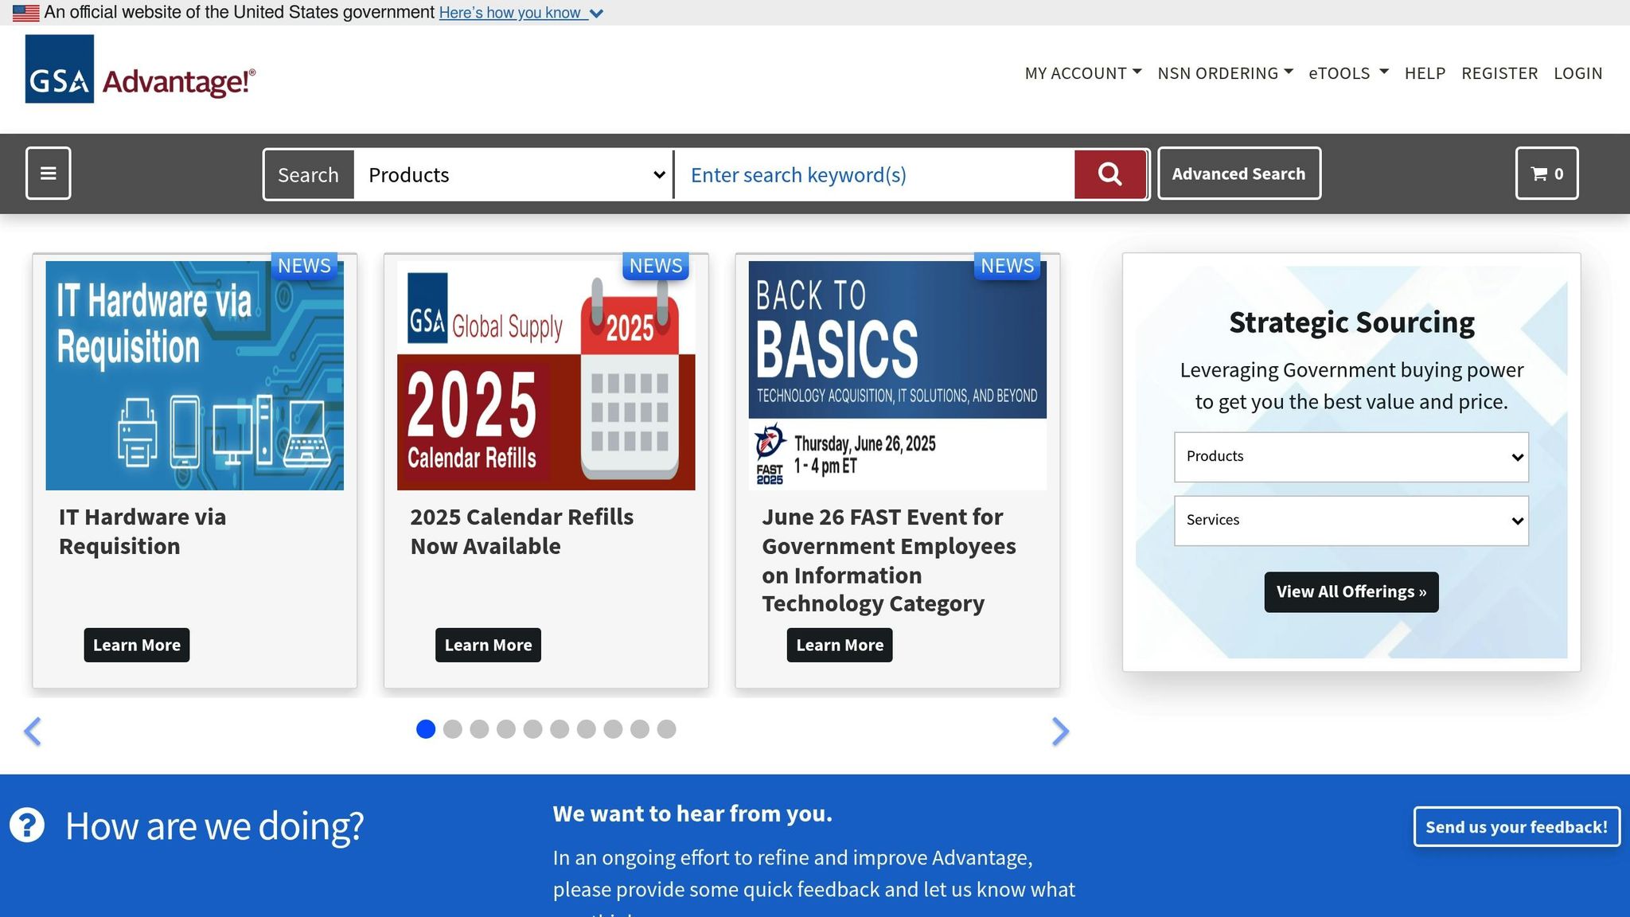1630x917 pixels.
Task: Expand the eTOOLS menu
Action: coord(1349,73)
